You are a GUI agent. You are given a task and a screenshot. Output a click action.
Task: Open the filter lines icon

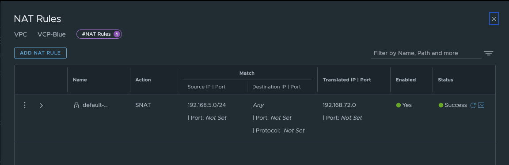489,53
